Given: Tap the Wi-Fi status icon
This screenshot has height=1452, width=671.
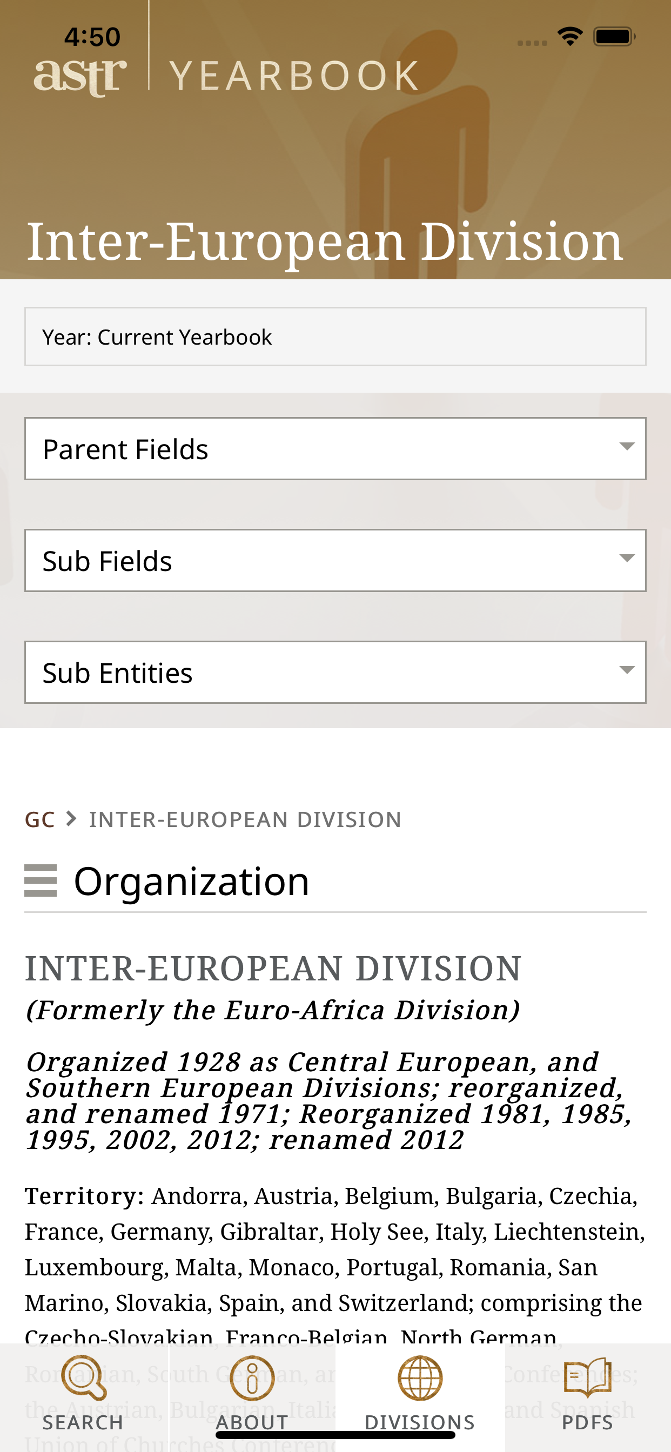Looking at the screenshot, I should click(569, 37).
